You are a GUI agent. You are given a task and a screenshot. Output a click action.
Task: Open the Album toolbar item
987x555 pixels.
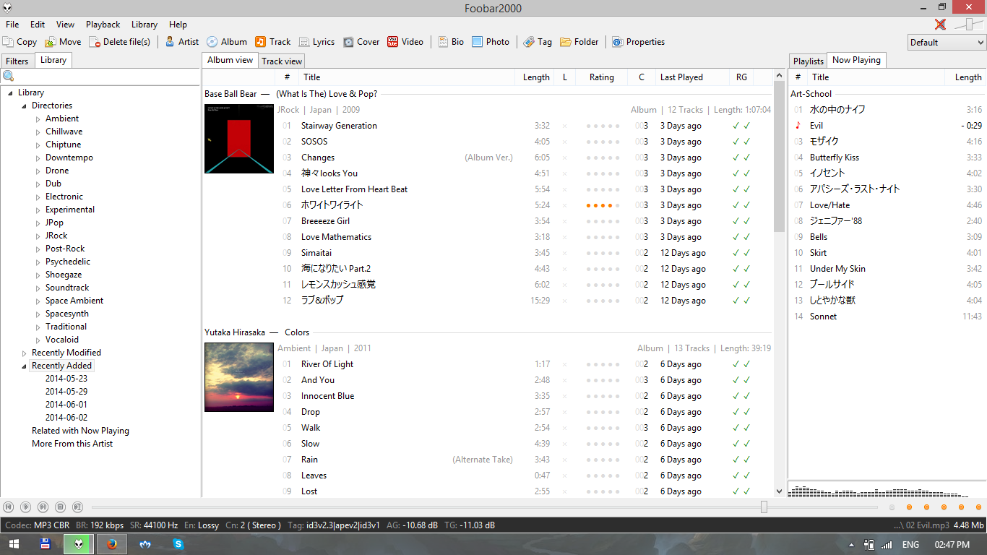(226, 42)
